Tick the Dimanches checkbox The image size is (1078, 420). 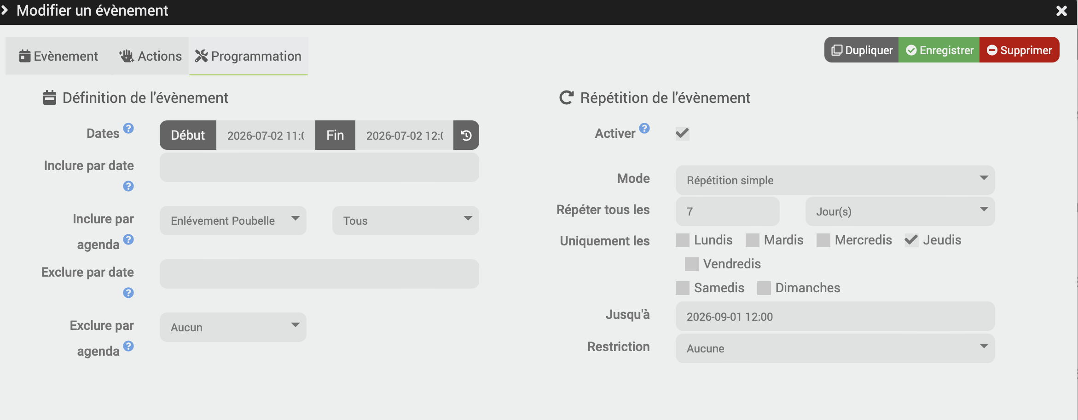[764, 288]
